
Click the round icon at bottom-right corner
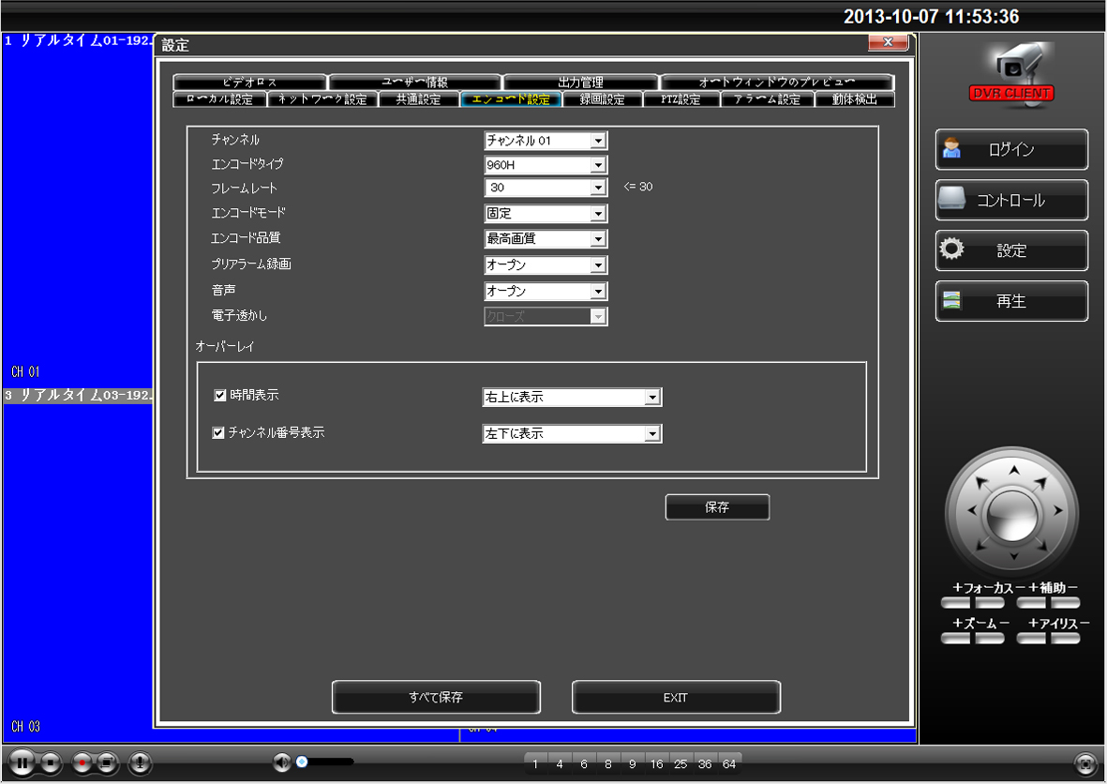[1085, 763]
